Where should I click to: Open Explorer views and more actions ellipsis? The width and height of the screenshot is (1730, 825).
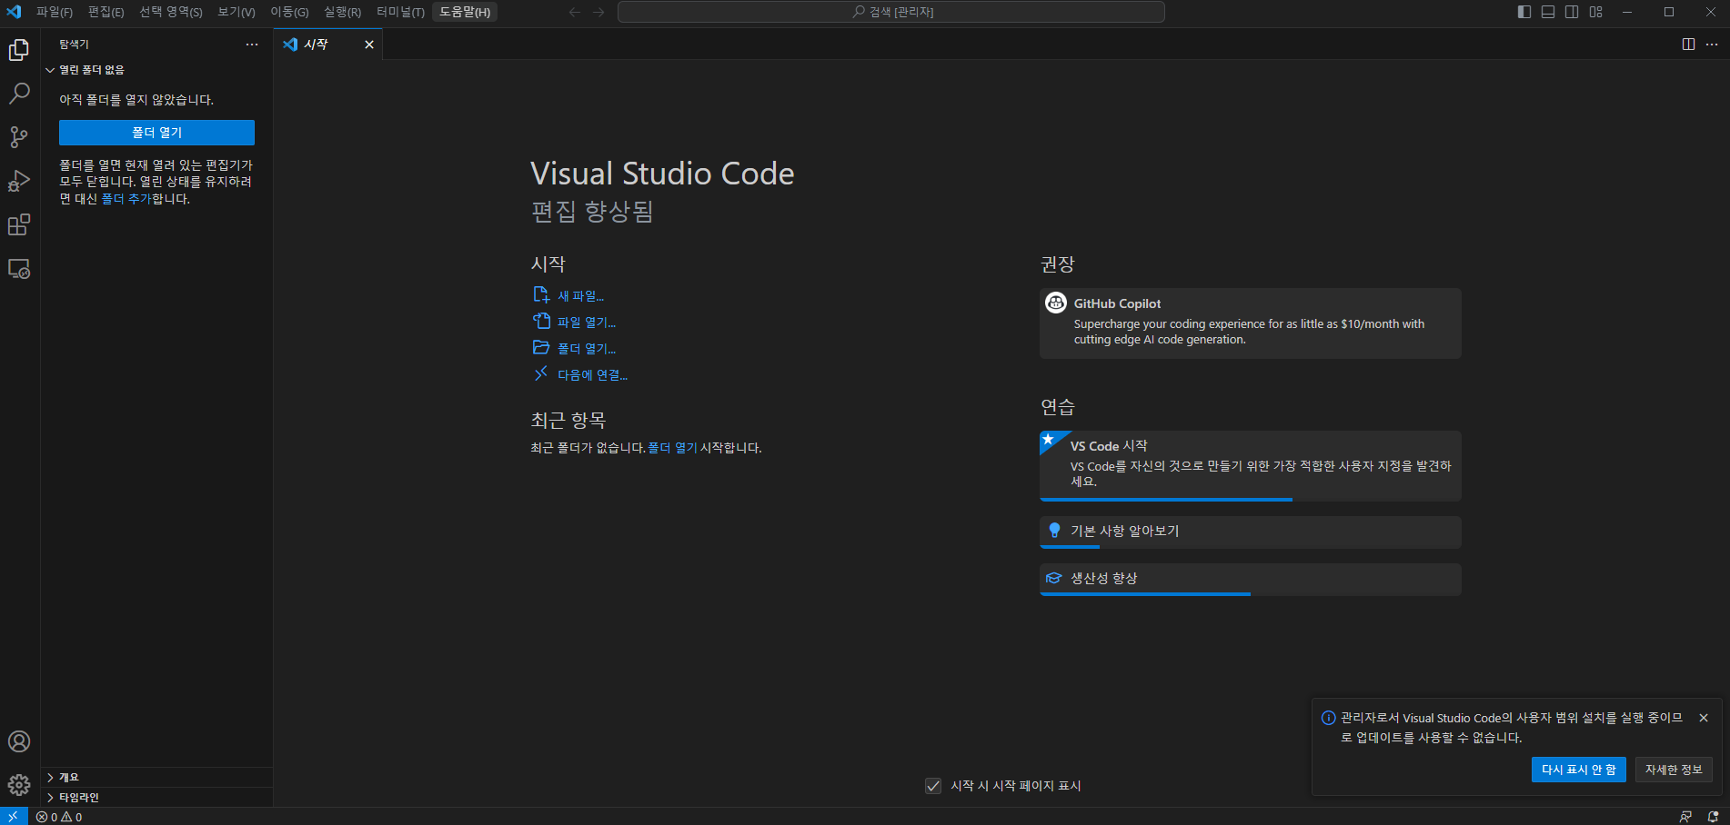click(252, 45)
